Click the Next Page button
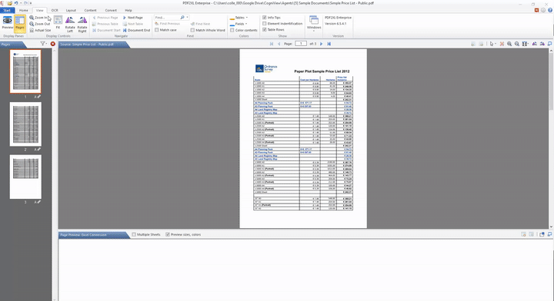 pyautogui.click(x=133, y=18)
